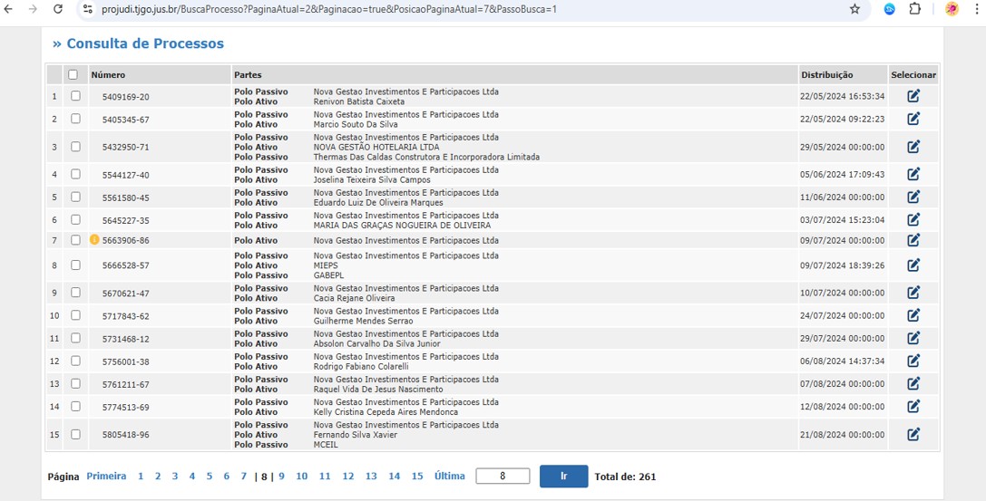Enable checkbox for process 5761211-67
This screenshot has height=501, width=986.
pos(75,384)
